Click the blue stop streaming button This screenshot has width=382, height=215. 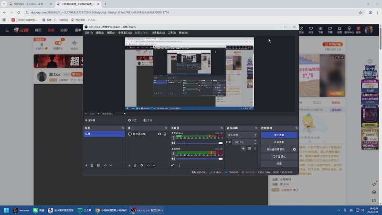[x=279, y=135]
